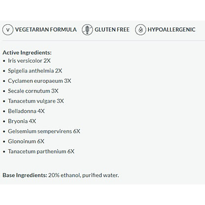This screenshot has height=205, width=205.
Task: Select the VEGETARIAN FORMULA label
Action: pos(46,30)
